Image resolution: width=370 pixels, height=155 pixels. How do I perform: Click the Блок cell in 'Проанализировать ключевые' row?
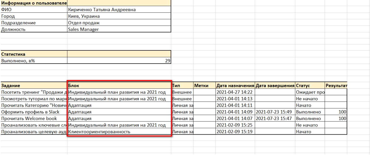119,125
